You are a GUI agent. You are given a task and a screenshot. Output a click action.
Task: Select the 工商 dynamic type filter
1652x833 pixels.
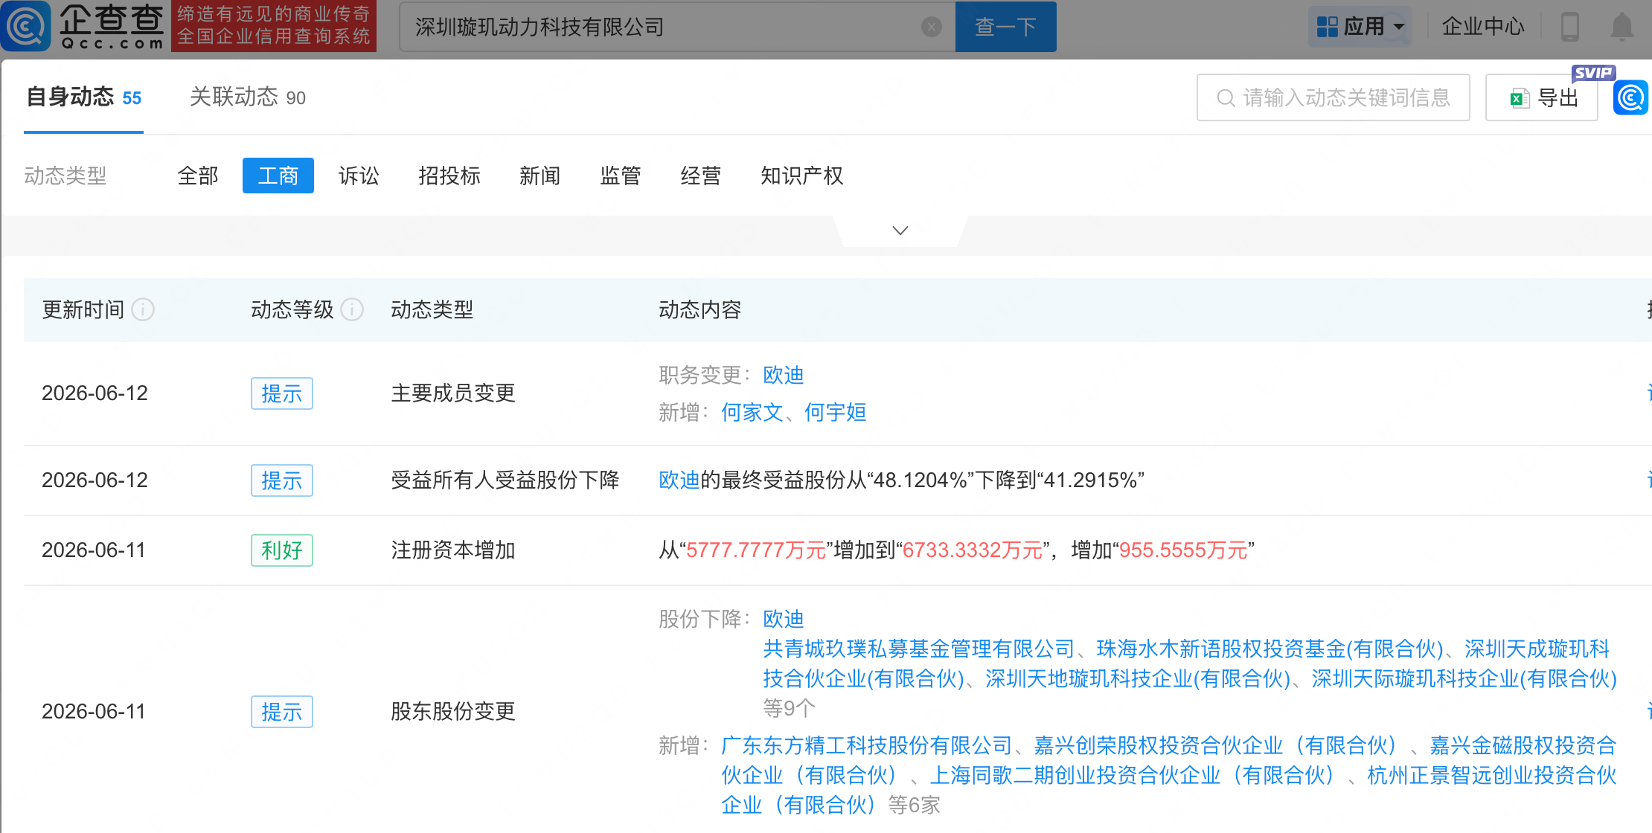pos(278,176)
